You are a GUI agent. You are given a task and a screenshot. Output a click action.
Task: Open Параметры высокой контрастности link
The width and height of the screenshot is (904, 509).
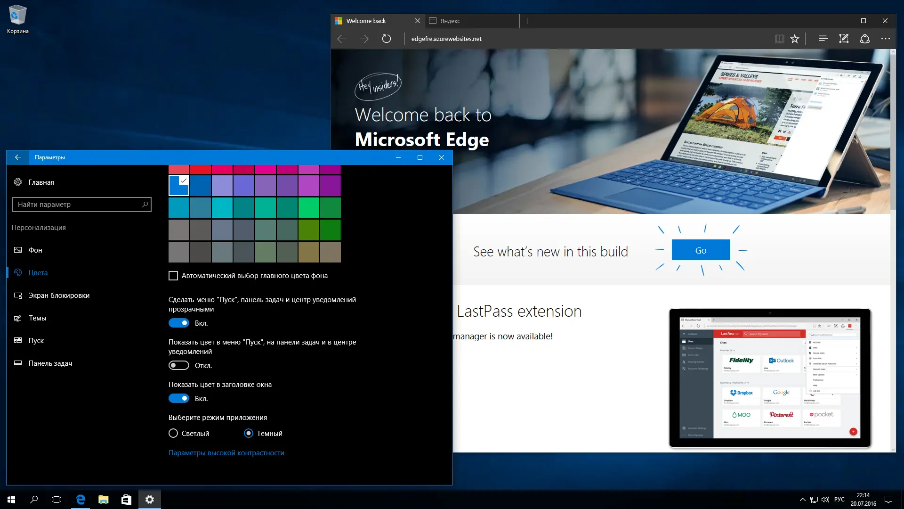coord(226,453)
